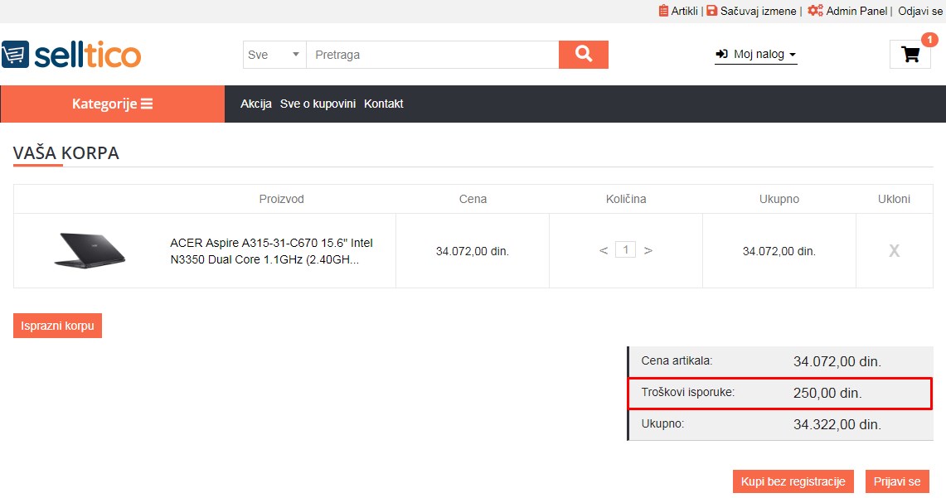The width and height of the screenshot is (946, 498).
Task: Click the login arrow icon beside Moj nalog
Action: tap(721, 54)
